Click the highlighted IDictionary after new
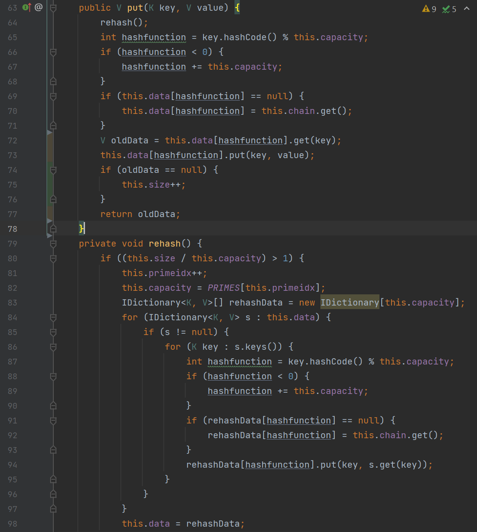 click(349, 302)
